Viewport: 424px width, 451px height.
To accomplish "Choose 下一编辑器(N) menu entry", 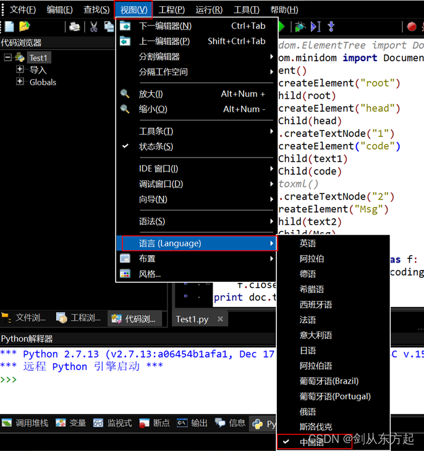I will click(x=197, y=26).
